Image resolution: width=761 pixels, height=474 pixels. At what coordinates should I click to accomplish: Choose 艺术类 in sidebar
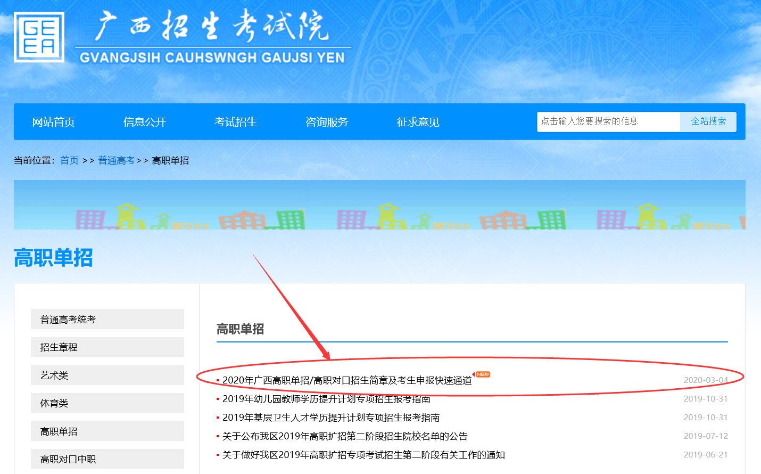coord(107,375)
